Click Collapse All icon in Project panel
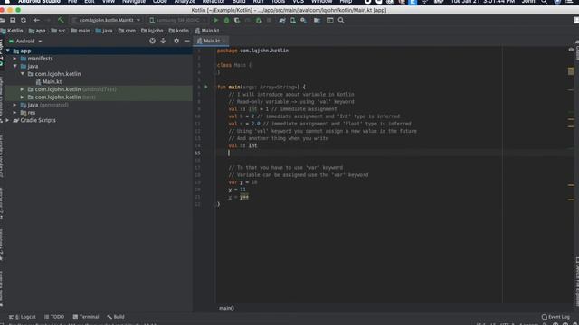579x325 pixels. 163,41
